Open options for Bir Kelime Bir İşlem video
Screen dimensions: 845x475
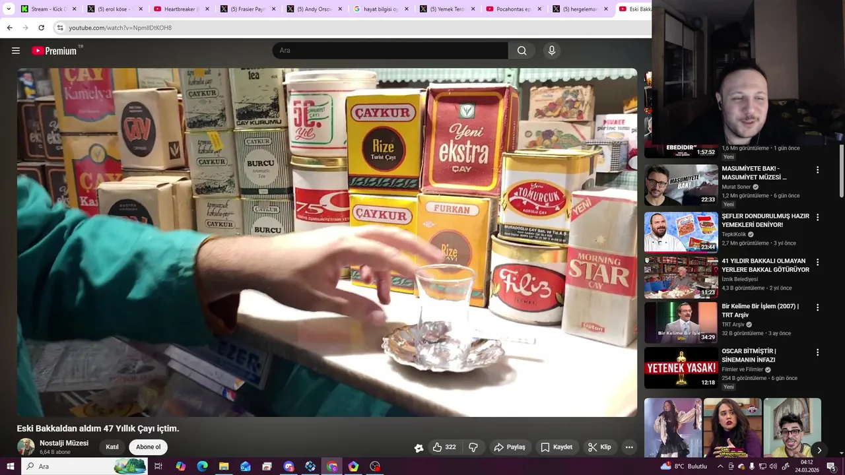point(817,307)
